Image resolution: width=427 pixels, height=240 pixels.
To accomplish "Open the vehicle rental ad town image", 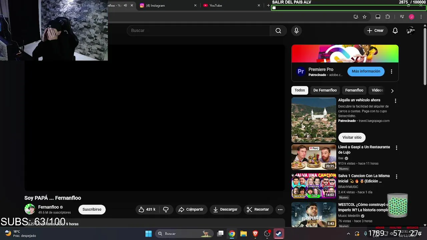I will click(314, 120).
